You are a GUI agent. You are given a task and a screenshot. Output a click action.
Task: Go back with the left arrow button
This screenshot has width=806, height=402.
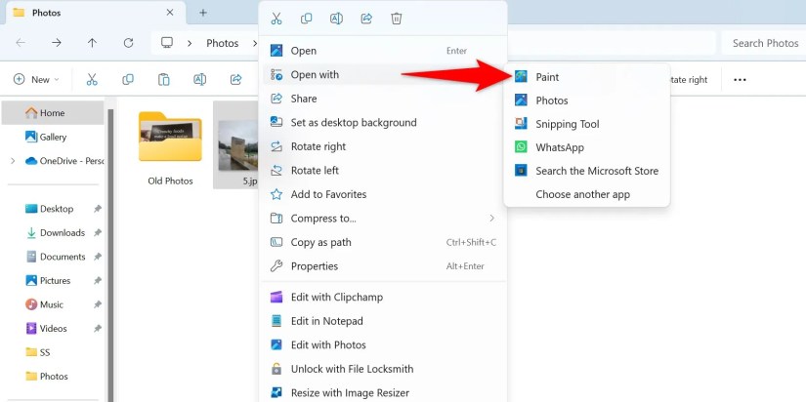pos(21,43)
